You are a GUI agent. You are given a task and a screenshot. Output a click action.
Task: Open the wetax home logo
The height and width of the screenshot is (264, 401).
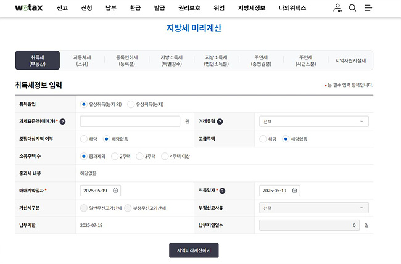tap(29, 7)
